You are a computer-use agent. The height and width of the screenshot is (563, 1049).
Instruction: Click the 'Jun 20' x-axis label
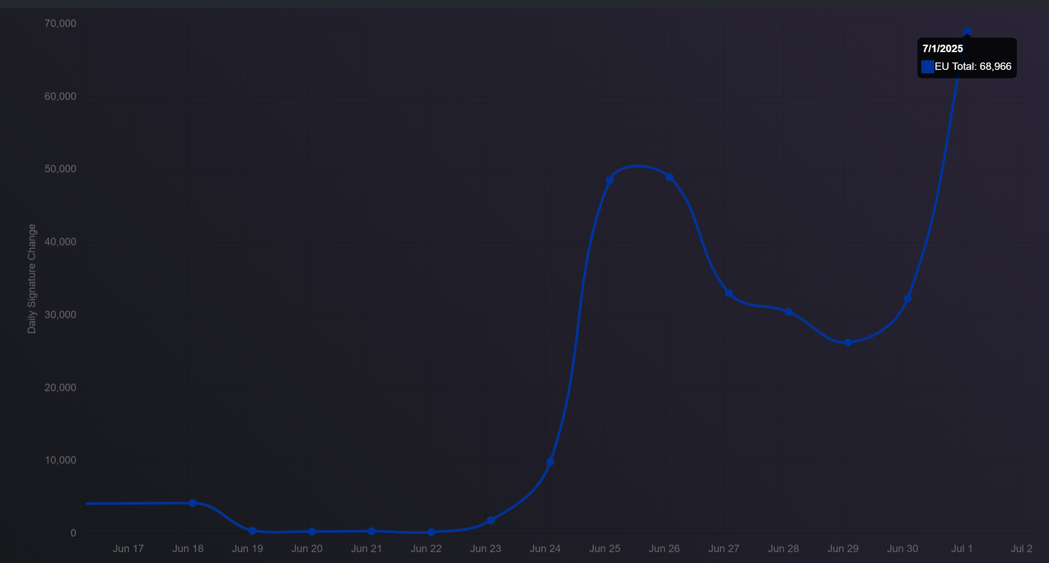307,548
